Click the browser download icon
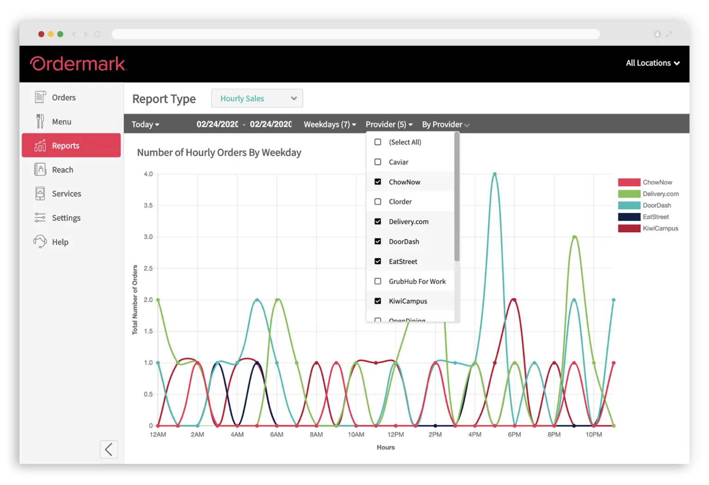Viewport: 709px width, 485px height. (657, 34)
